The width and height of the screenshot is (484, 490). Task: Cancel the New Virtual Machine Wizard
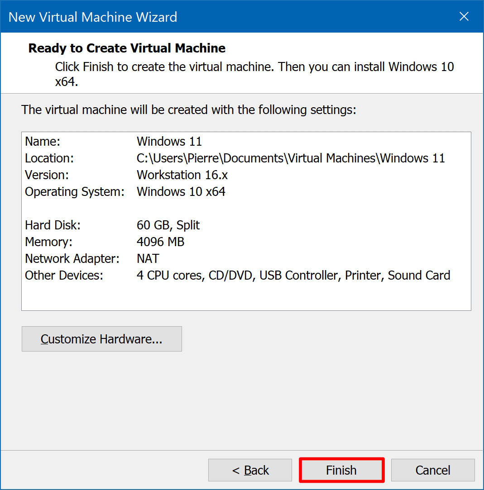433,470
